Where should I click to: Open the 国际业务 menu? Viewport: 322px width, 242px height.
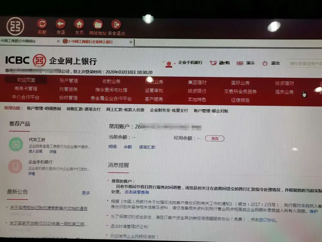[x=240, y=83]
